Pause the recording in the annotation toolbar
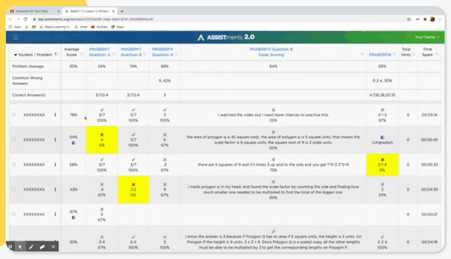The image size is (451, 259). click(x=10, y=247)
